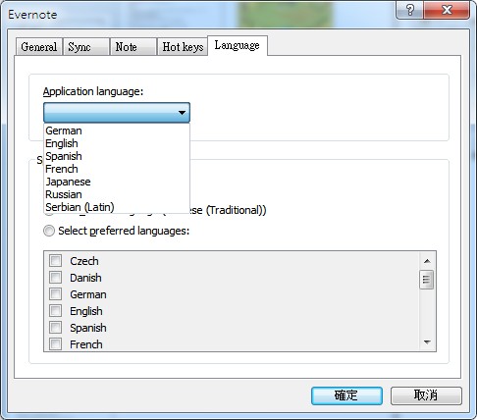
Task: Select the 'Select preferred languages' radio button
Action: click(x=49, y=231)
